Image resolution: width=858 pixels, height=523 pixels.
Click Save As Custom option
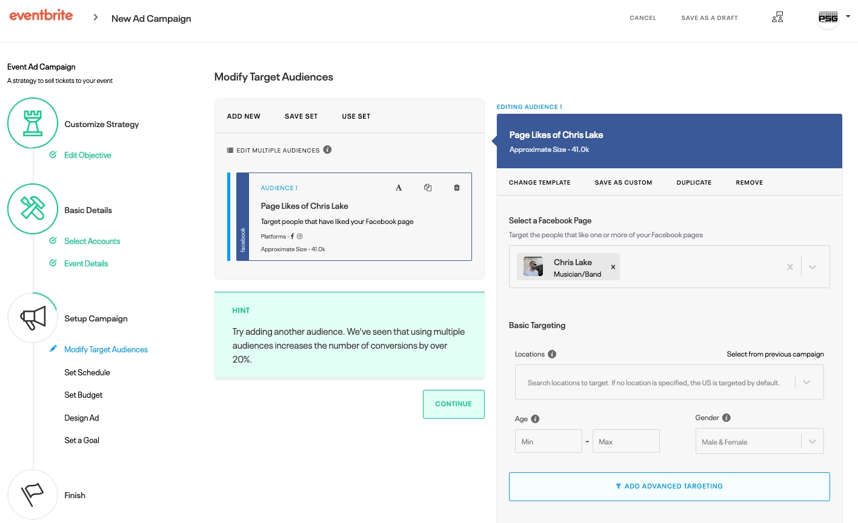click(624, 182)
